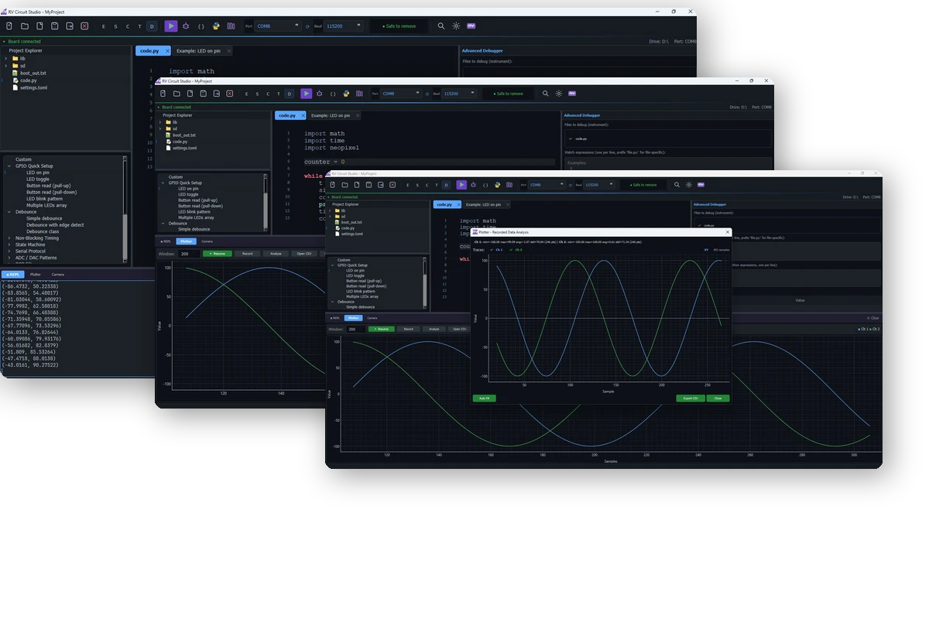Click the Window value field in middle window
The image size is (929, 619).
189,254
